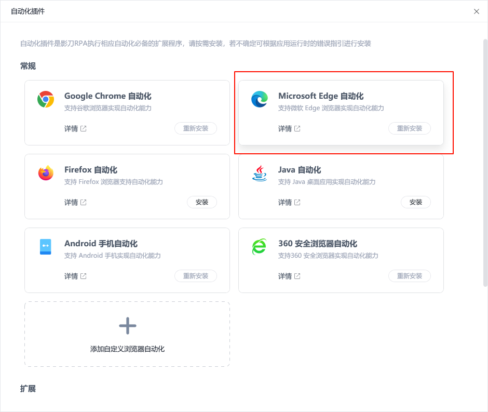Viewport: 488px width, 412px height.
Task: Click the 自动化插件 dialog title
Action: tap(28, 11)
